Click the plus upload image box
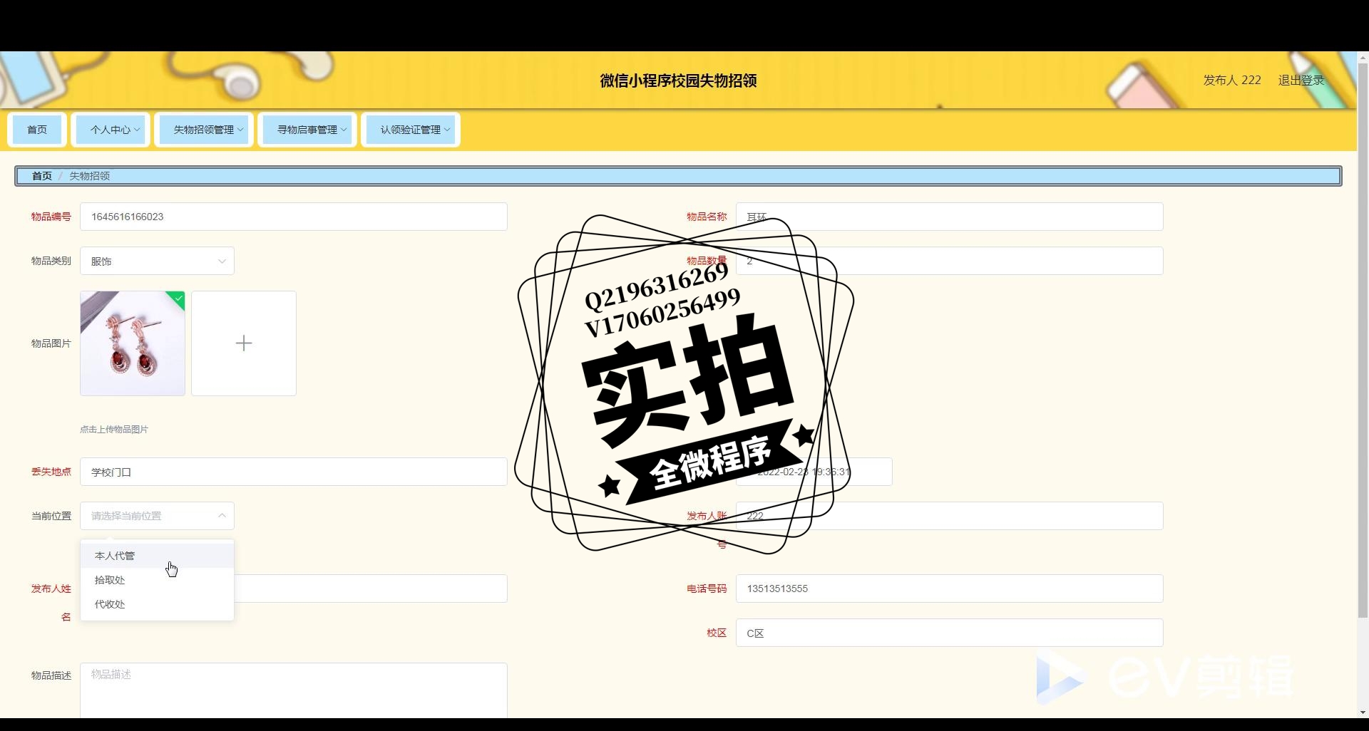The height and width of the screenshot is (731, 1369). pyautogui.click(x=244, y=343)
